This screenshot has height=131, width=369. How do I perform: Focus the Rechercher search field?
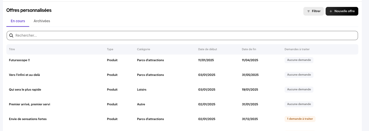pos(185,35)
